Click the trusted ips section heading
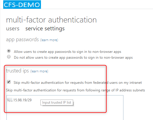The image size is (153, 120). click(17, 71)
